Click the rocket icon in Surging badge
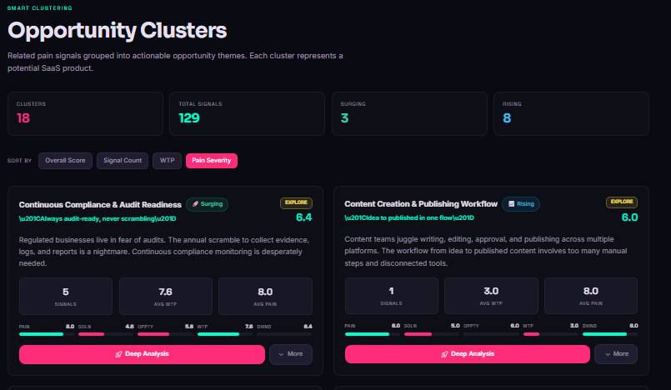The image size is (671, 390). tap(195, 204)
